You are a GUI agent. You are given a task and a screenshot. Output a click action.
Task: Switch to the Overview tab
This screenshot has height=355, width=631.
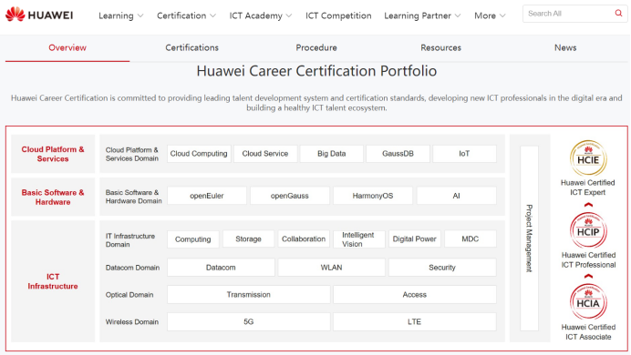[x=67, y=47]
